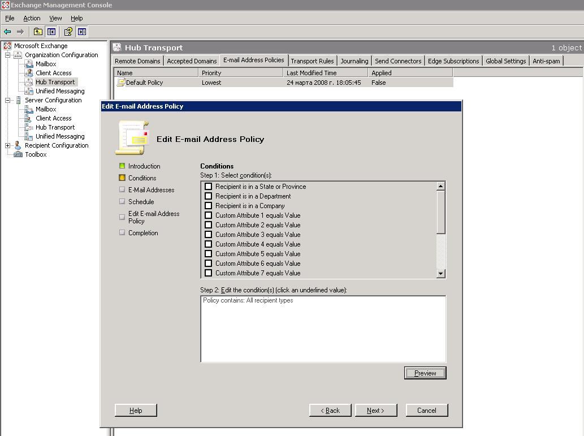
Task: Select Hub Transport under Organization Configuration
Action: click(x=55, y=82)
